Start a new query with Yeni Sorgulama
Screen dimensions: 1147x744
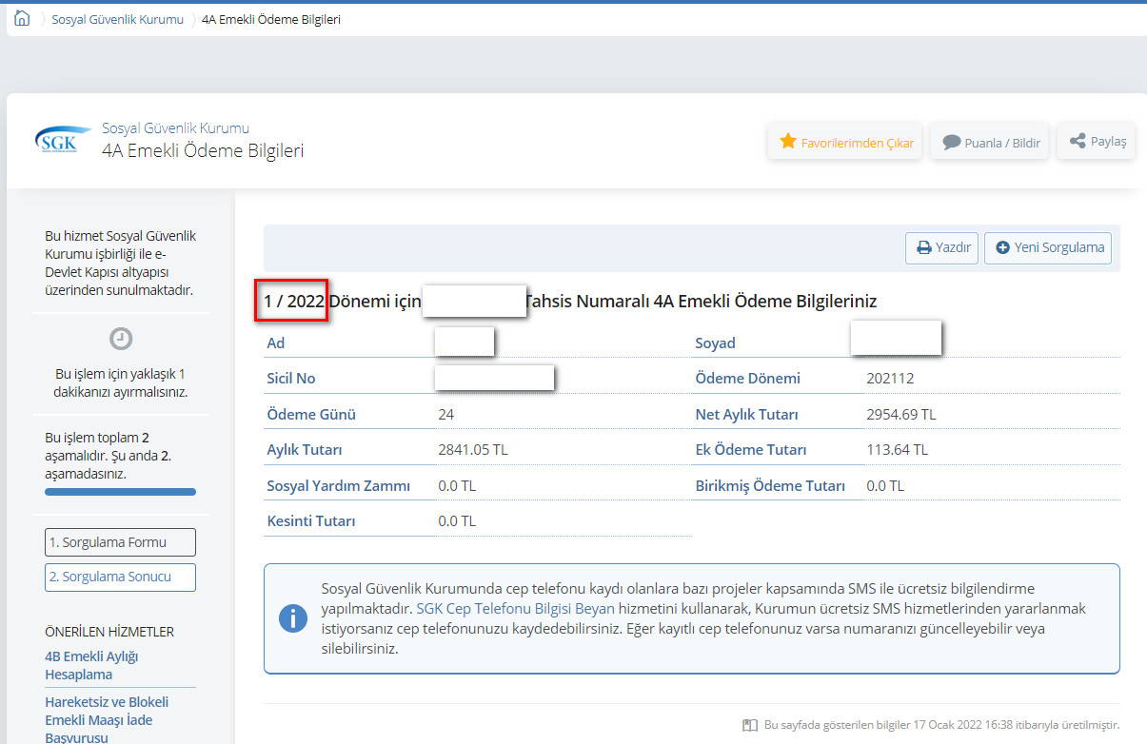(1048, 248)
